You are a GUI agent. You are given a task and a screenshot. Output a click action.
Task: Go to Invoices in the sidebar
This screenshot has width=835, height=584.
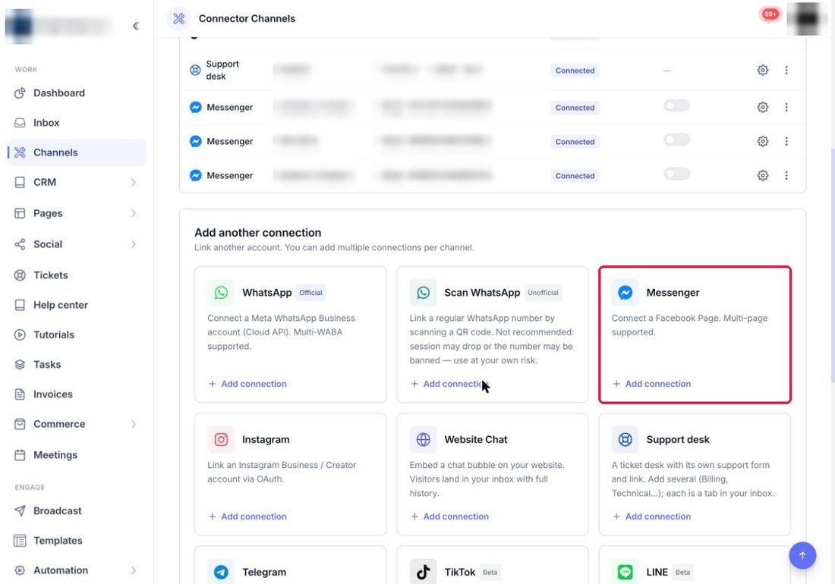click(52, 394)
